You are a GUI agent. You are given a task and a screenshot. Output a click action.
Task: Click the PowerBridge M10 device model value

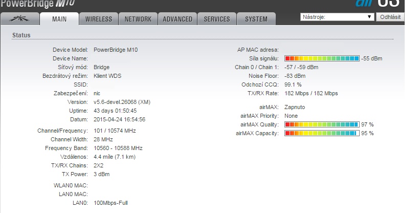[x=116, y=50]
